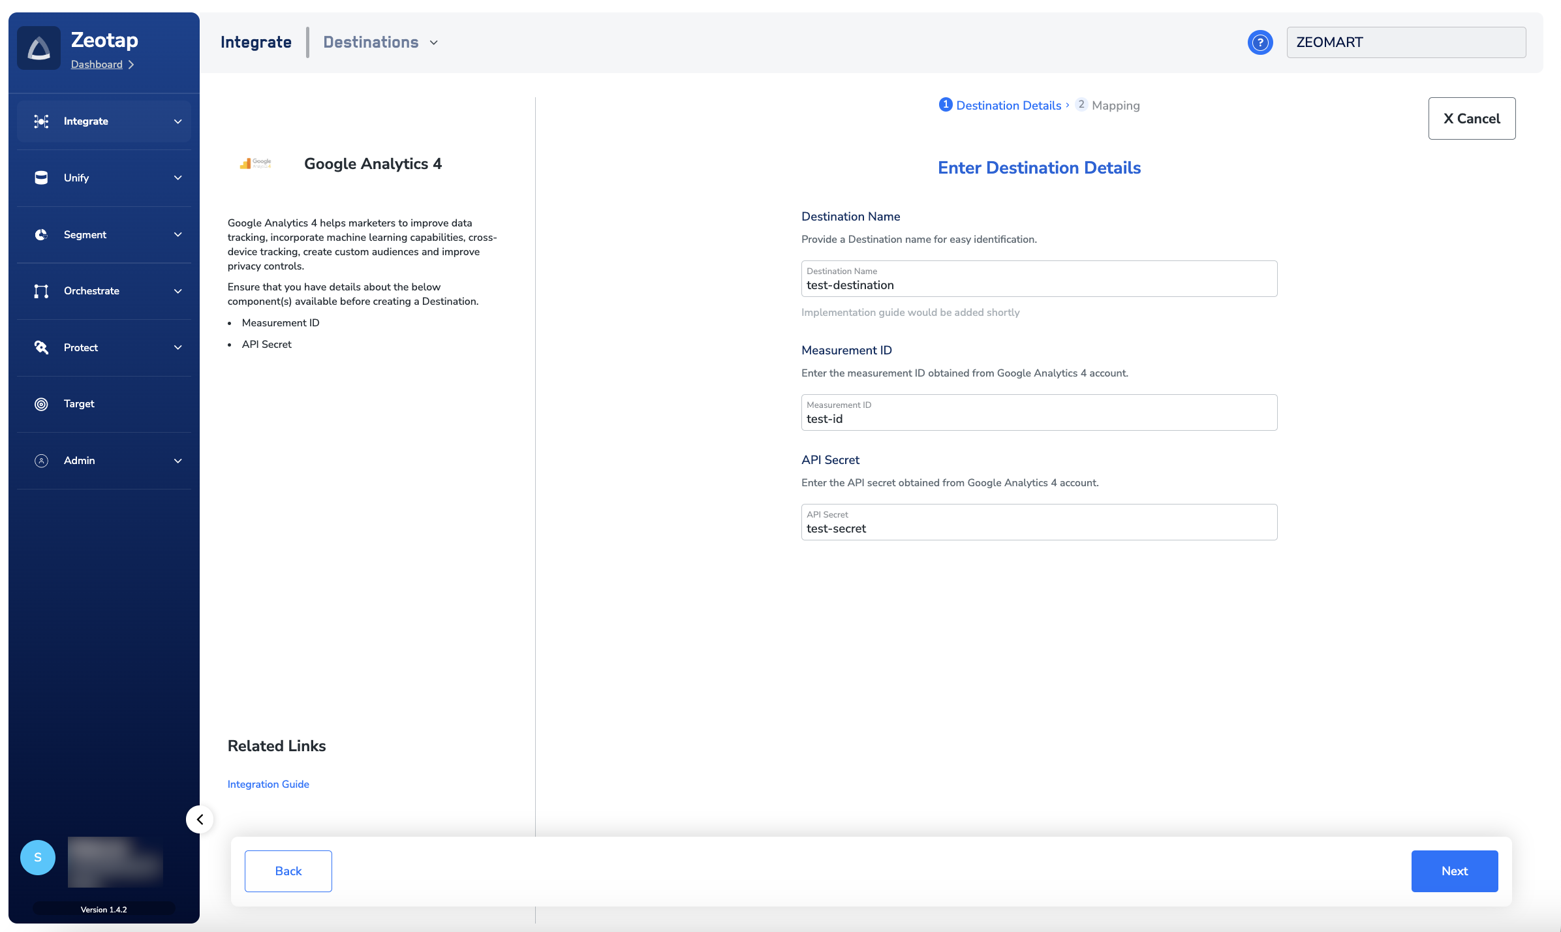Click the Zeotap logo icon
The width and height of the screenshot is (1561, 932).
tap(39, 48)
